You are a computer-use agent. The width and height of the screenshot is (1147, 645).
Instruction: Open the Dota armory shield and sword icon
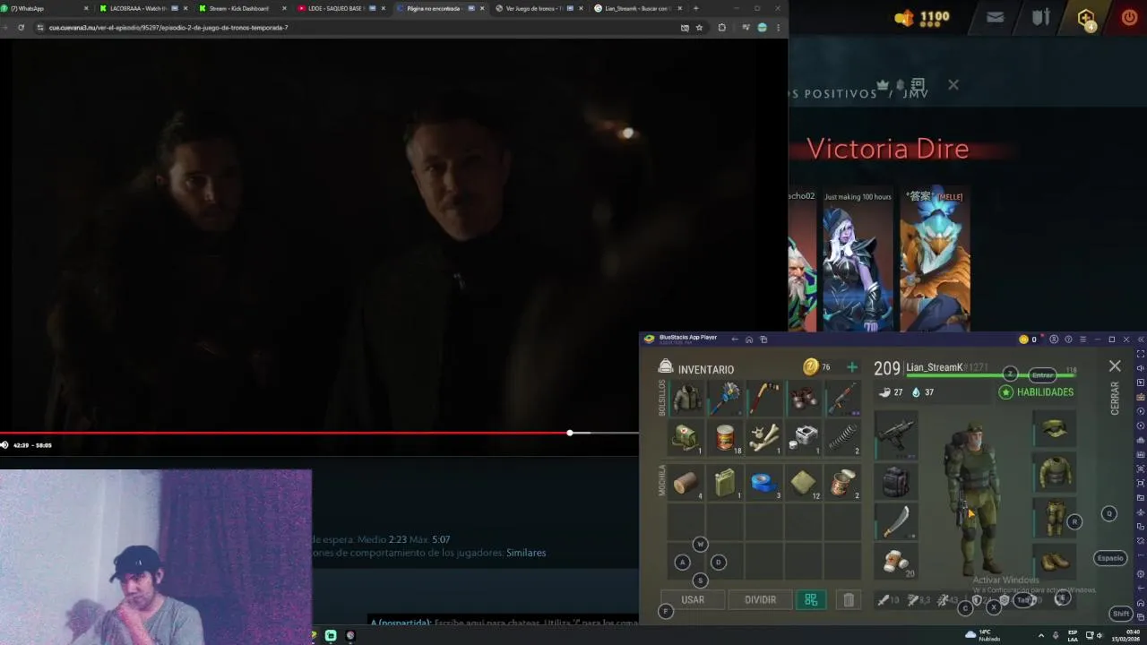coord(1040,17)
